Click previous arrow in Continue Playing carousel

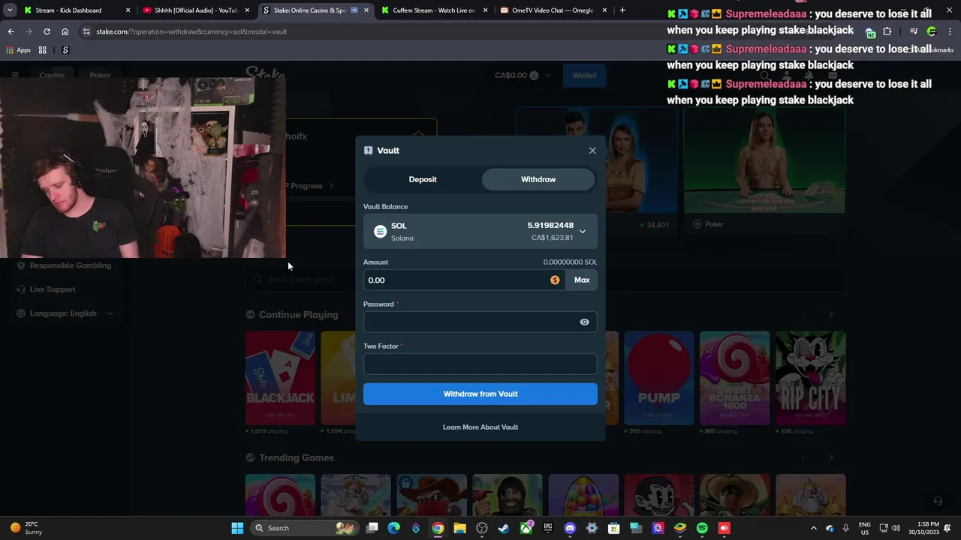point(803,315)
